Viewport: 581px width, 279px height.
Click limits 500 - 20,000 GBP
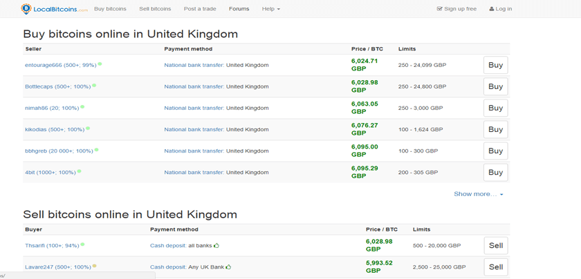click(x=436, y=245)
